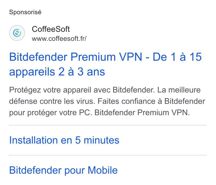Select the 'Installation en 5 minutes' sitelink
This screenshot has width=216, height=185.
pos(64,140)
